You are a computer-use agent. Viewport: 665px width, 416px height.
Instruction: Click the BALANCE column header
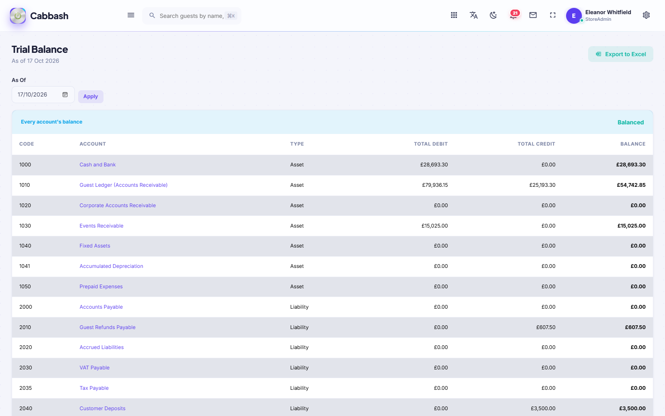point(633,144)
